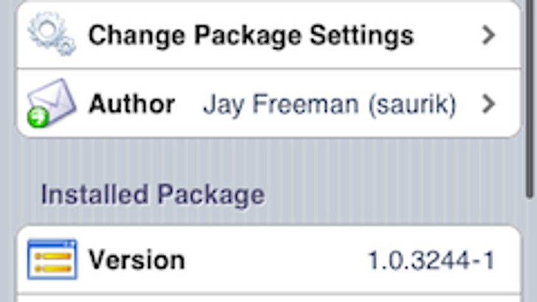This screenshot has height=302, width=537.
Task: Click the Installed Package section header
Action: [x=153, y=195]
